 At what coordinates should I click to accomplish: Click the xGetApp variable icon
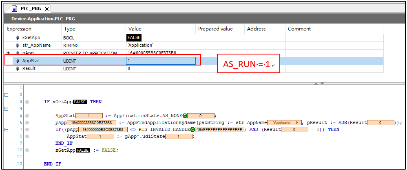pos(18,38)
